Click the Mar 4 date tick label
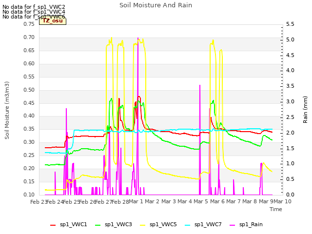312x234 pixels. pyautogui.click(x=185, y=201)
